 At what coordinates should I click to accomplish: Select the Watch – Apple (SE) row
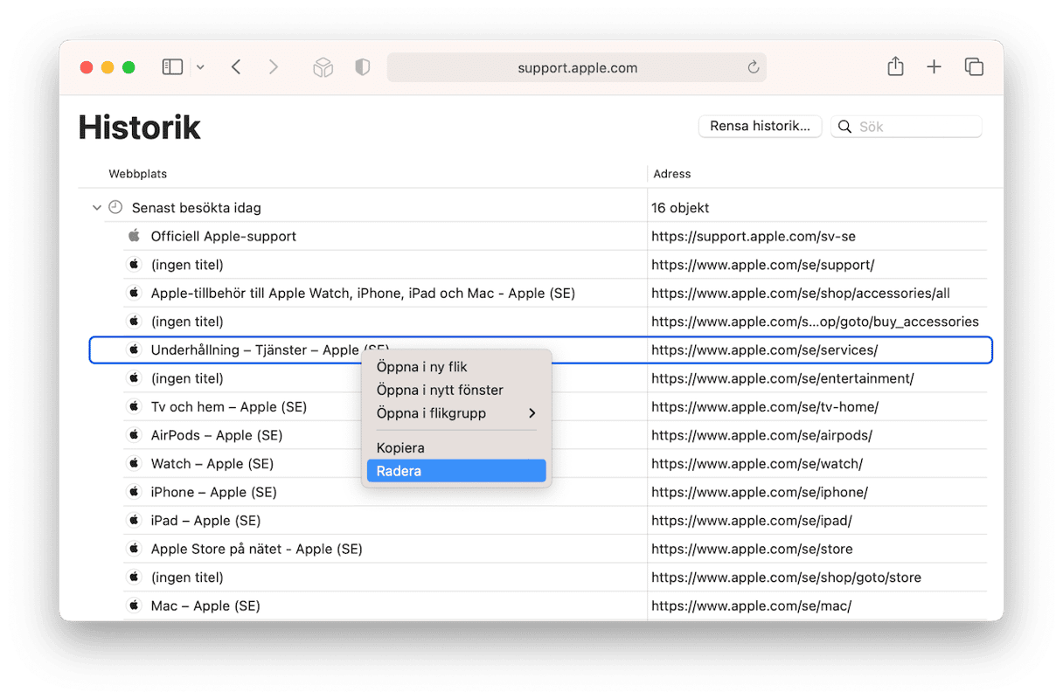pos(555,463)
